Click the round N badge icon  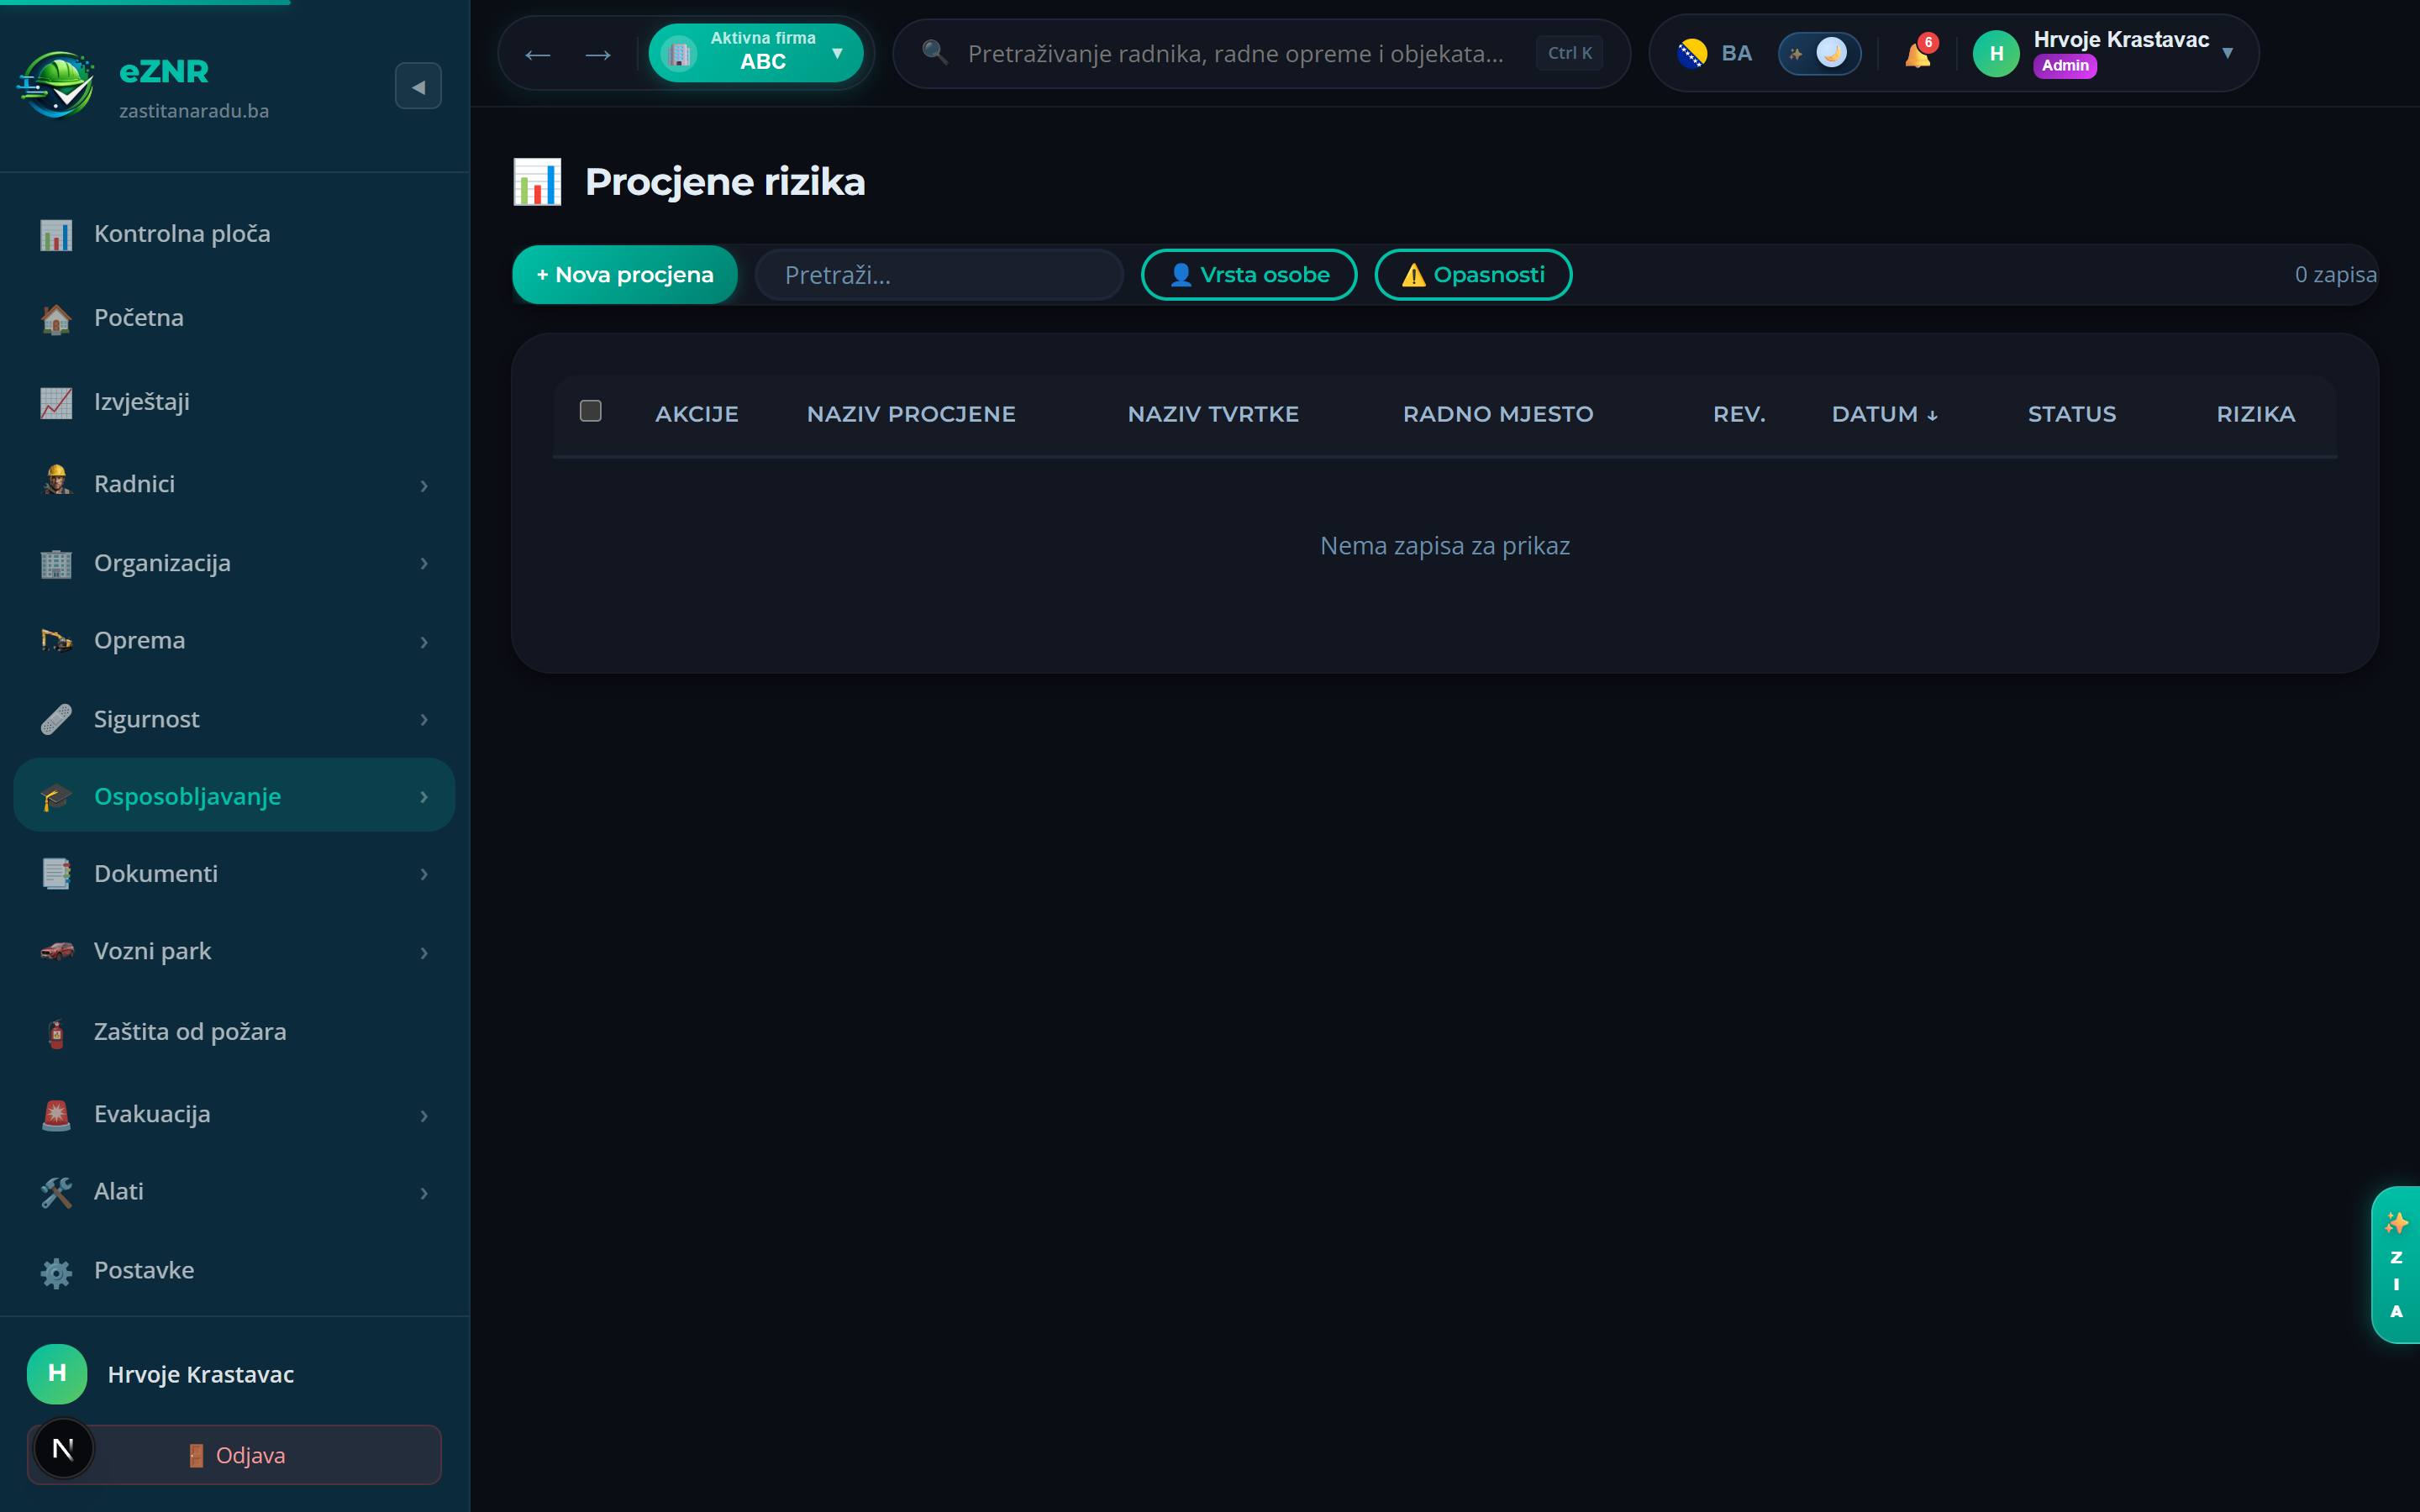tap(63, 1448)
